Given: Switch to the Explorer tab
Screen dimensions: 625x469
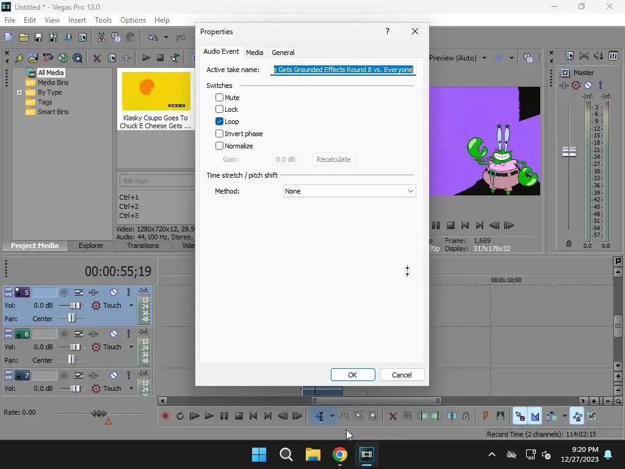Looking at the screenshot, I should tap(91, 245).
